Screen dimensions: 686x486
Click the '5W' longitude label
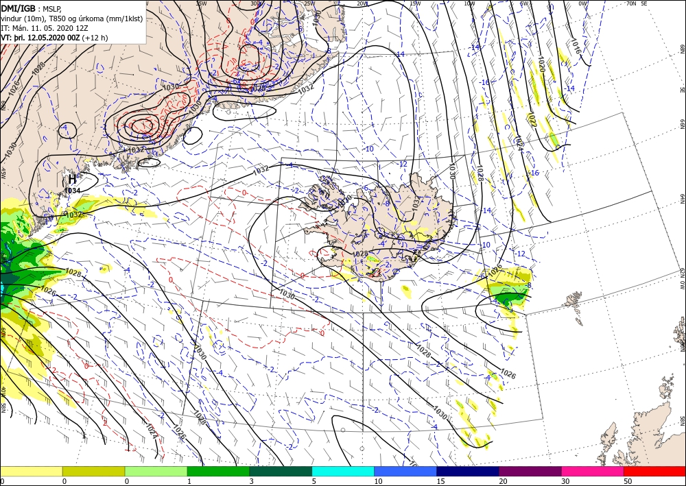point(525,3)
